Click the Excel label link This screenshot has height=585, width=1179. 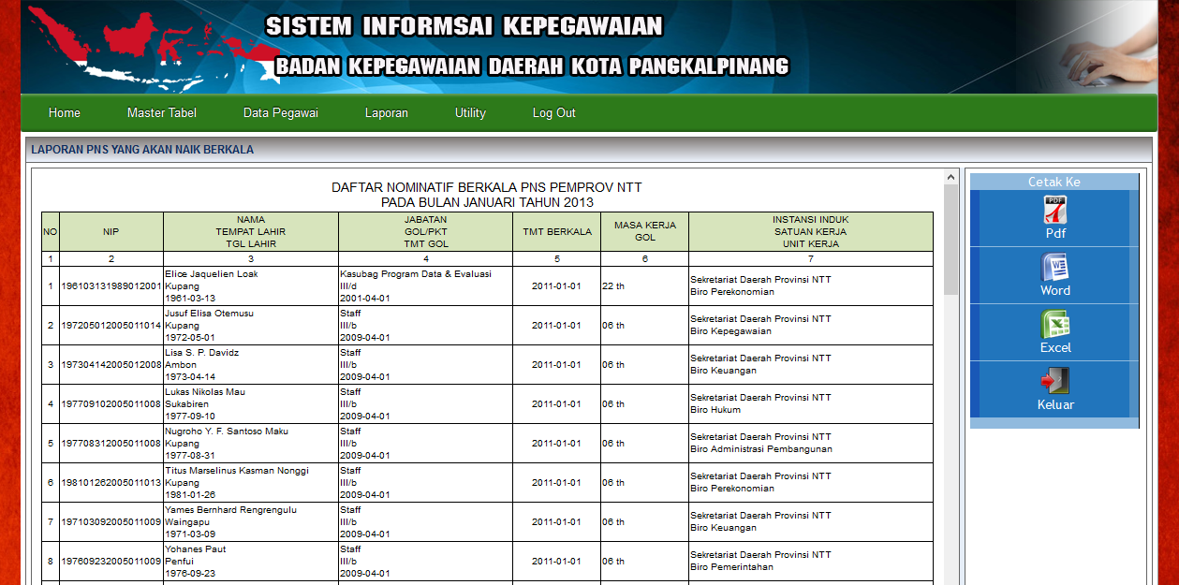(1055, 347)
